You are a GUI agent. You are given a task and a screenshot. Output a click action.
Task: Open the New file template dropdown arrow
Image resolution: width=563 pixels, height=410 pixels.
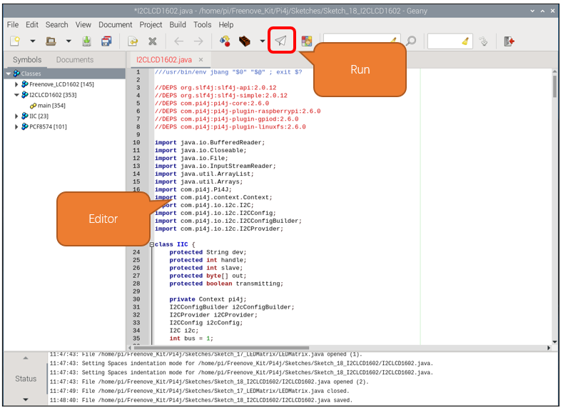[33, 41]
